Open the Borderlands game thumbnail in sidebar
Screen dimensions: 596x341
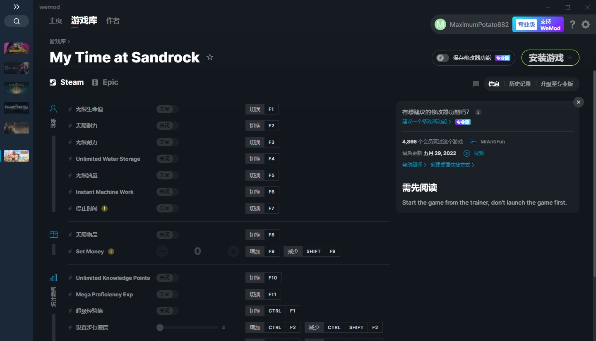[x=17, y=48]
